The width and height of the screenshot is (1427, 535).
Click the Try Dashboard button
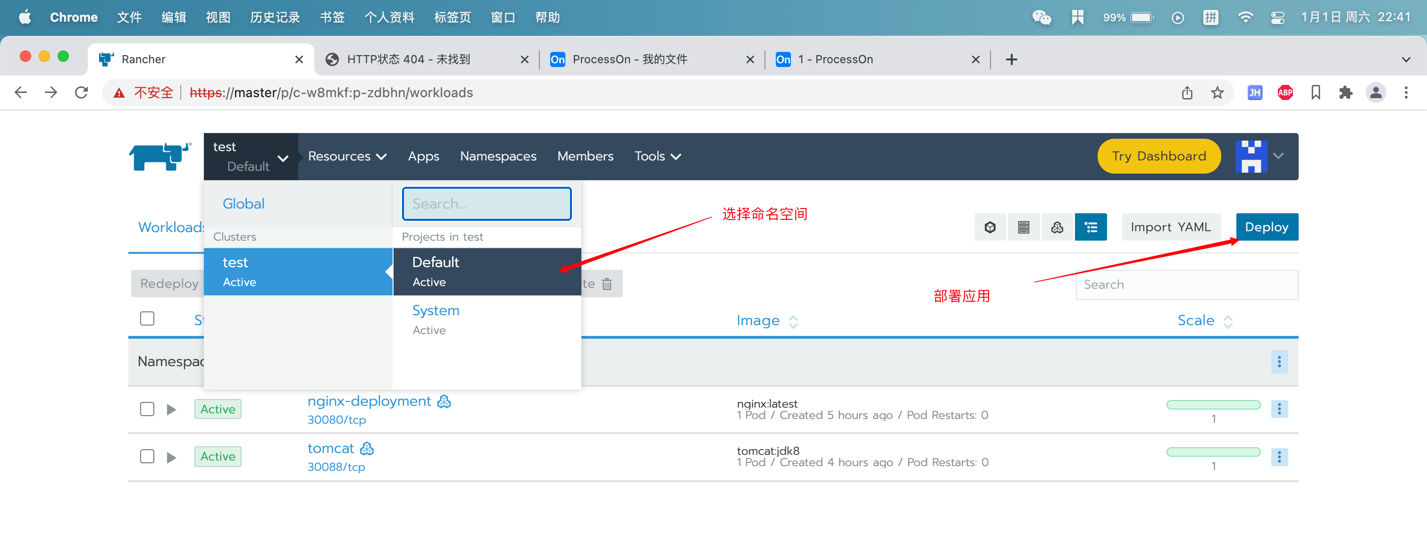(x=1159, y=156)
